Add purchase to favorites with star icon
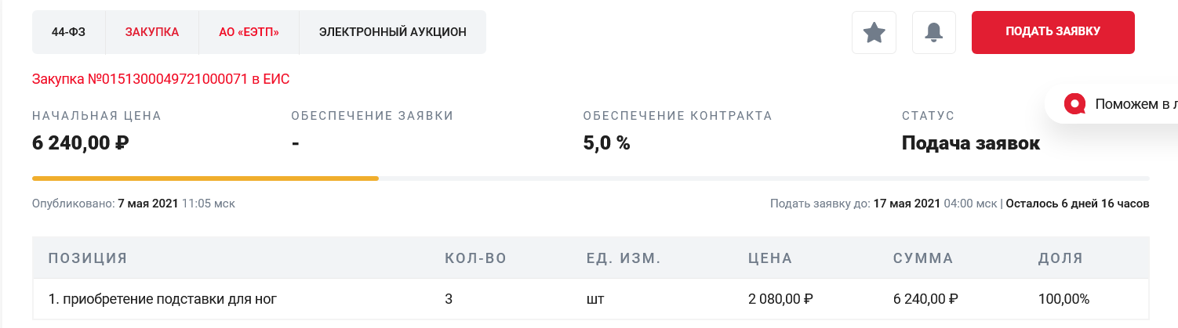 click(874, 32)
